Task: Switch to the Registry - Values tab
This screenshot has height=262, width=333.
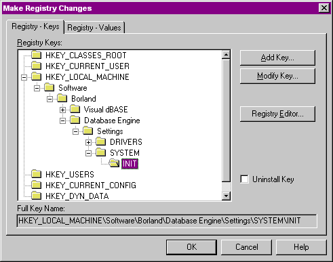Action: pos(94,28)
